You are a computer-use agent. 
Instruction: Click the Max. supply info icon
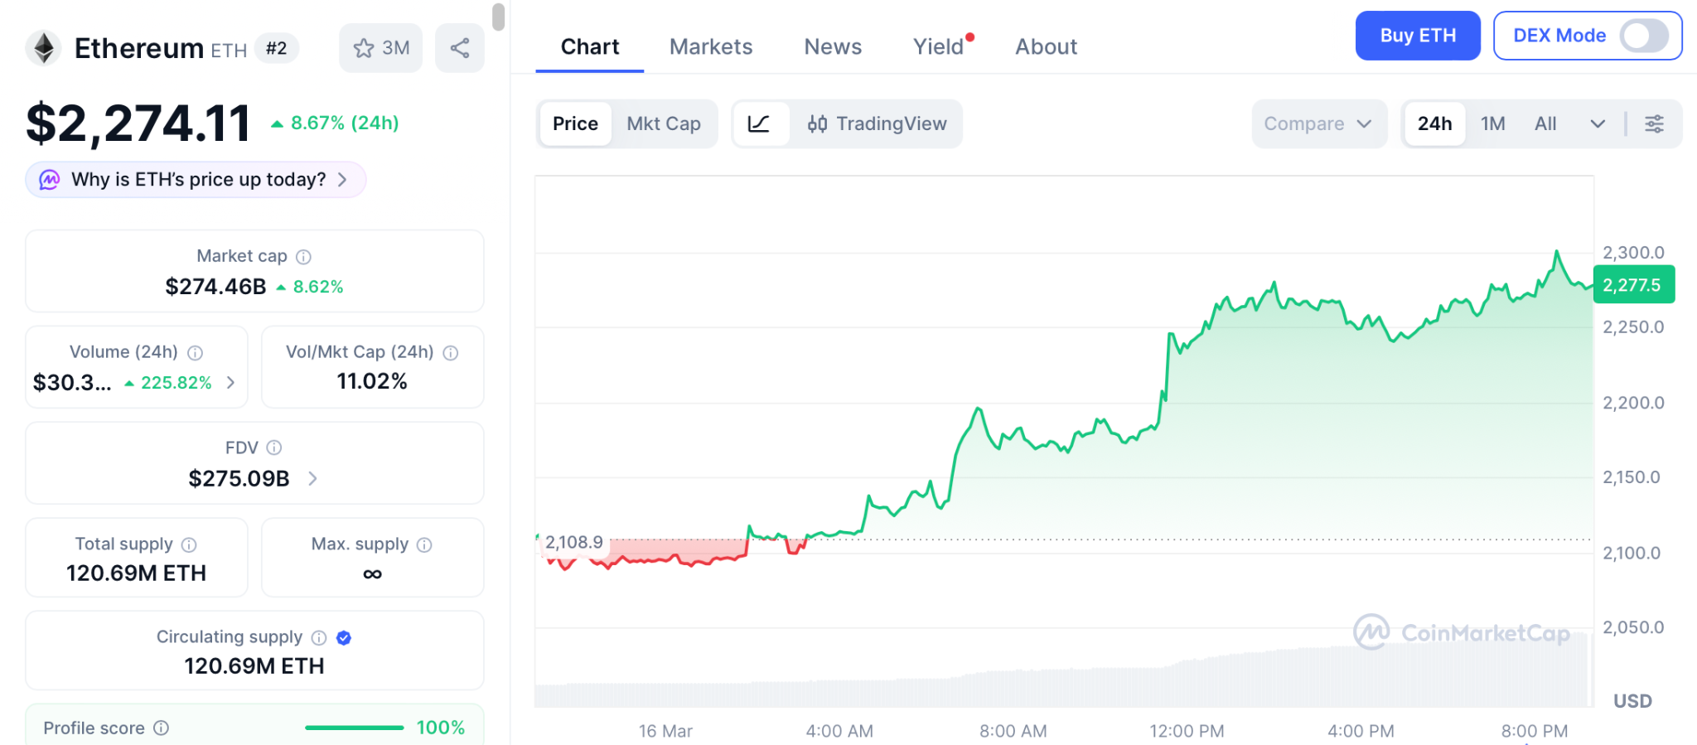coord(424,544)
